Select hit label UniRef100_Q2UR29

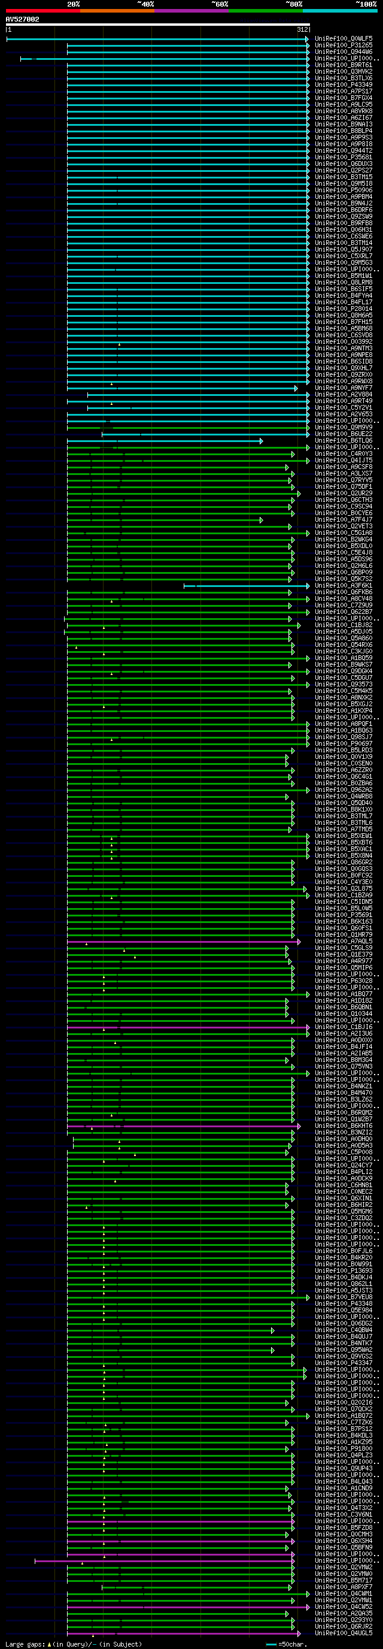[x=344, y=494]
